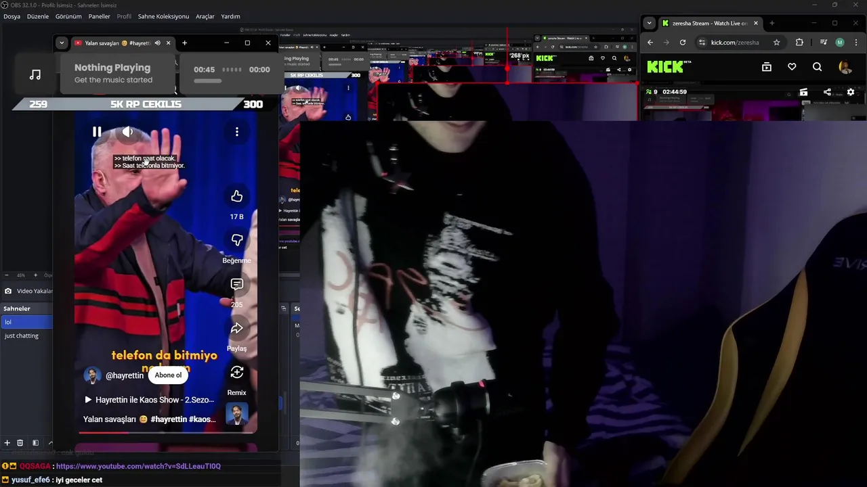Open the Chrome three-dot menu

coord(857,43)
